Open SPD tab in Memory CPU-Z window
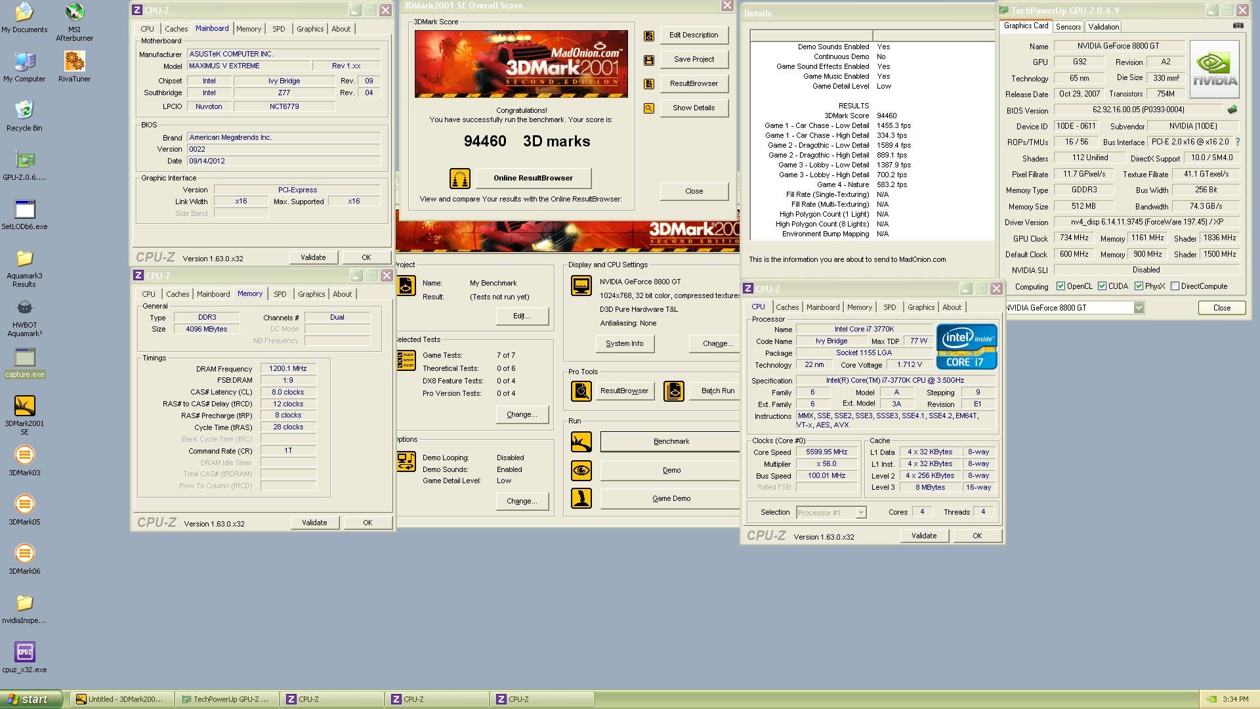Viewport: 1260px width, 709px height. [280, 294]
